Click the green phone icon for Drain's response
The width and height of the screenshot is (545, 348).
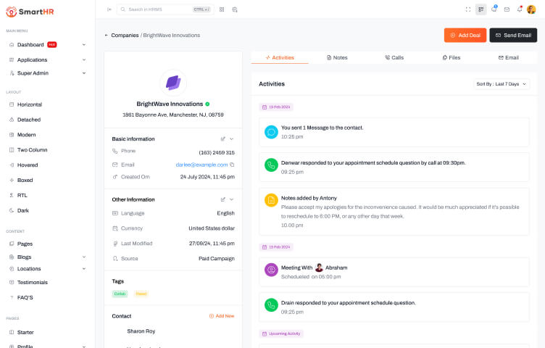pos(271,305)
